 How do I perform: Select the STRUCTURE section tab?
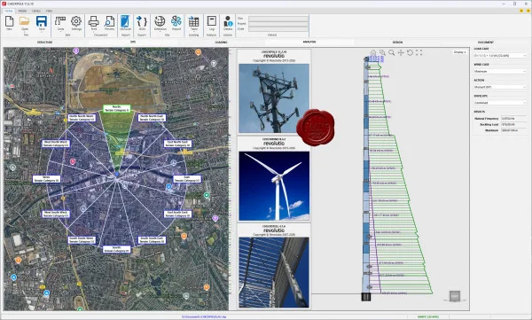coord(45,42)
